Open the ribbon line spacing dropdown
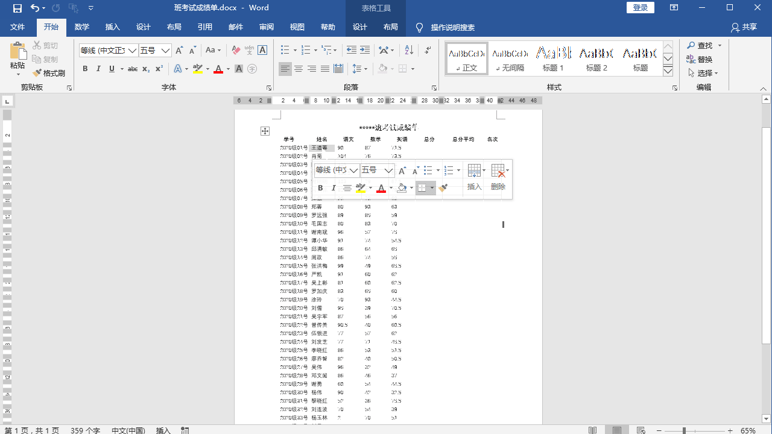The image size is (772, 434). [x=359, y=69]
